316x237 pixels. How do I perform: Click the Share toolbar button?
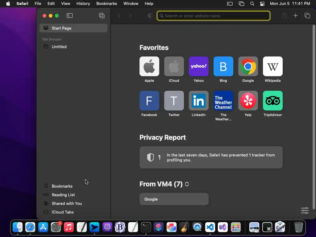(284, 15)
